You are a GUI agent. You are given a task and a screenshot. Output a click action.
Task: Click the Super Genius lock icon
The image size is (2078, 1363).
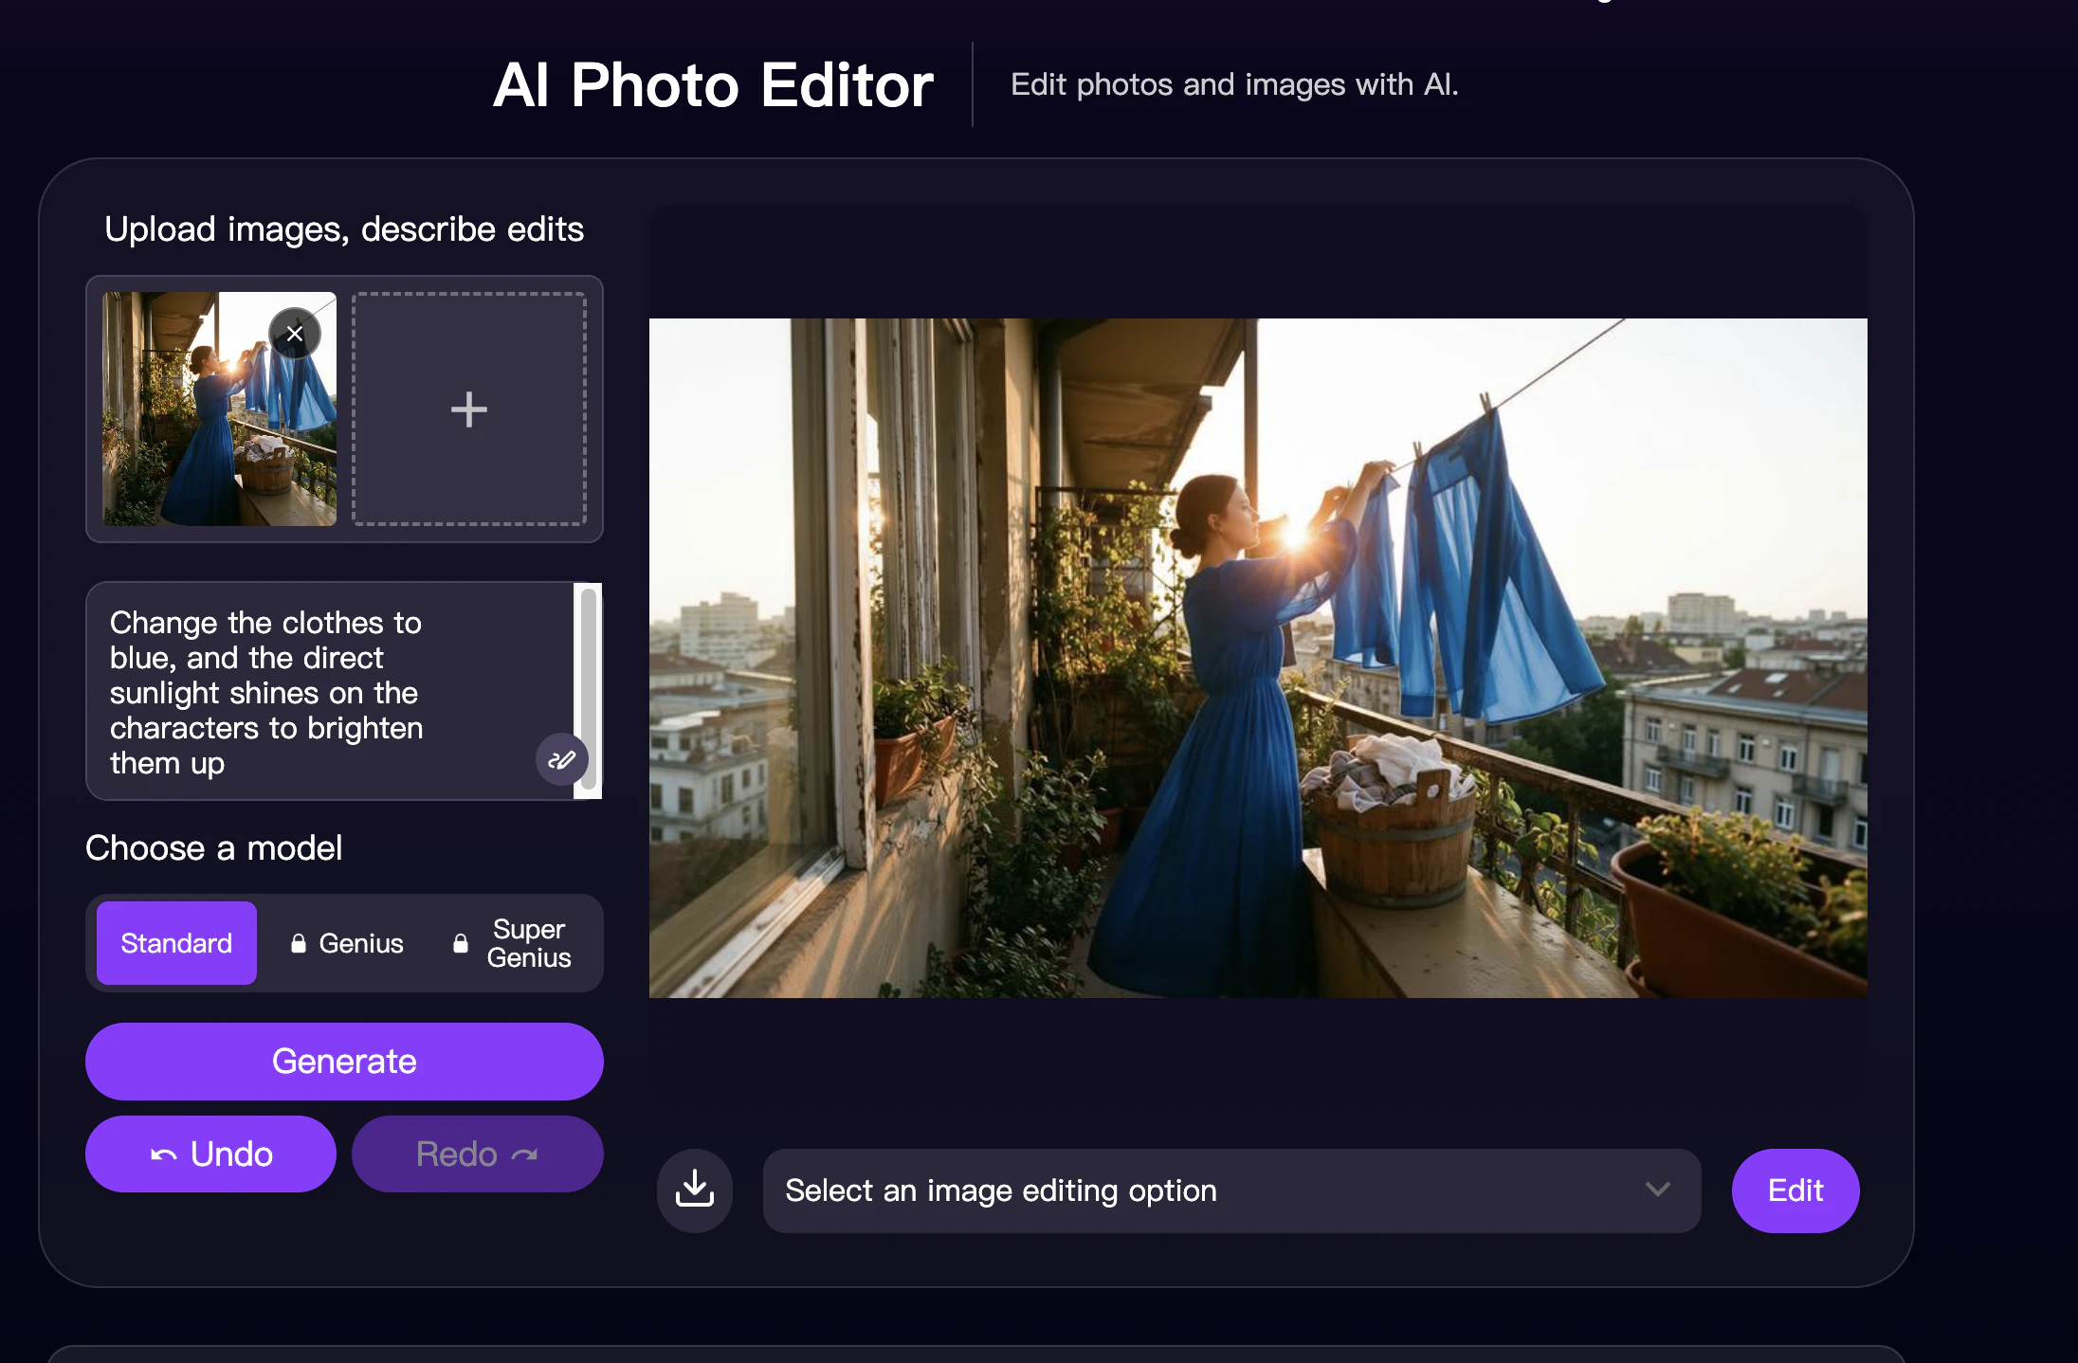[x=461, y=943]
